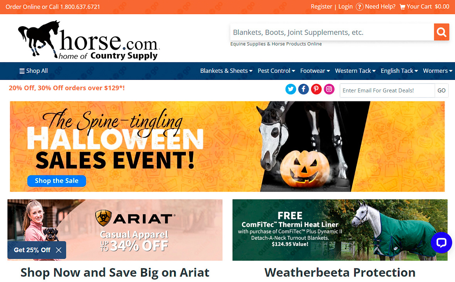Open the Shop All hamburger menu
The height and width of the screenshot is (282, 455).
(33, 71)
